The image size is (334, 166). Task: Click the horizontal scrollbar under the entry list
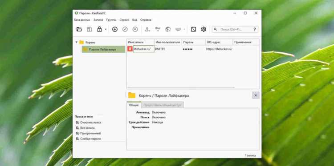click(181, 87)
